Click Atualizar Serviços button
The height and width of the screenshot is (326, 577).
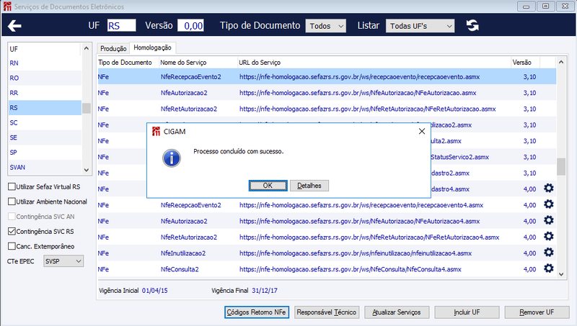(x=397, y=312)
